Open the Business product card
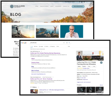 (x=81, y=91)
